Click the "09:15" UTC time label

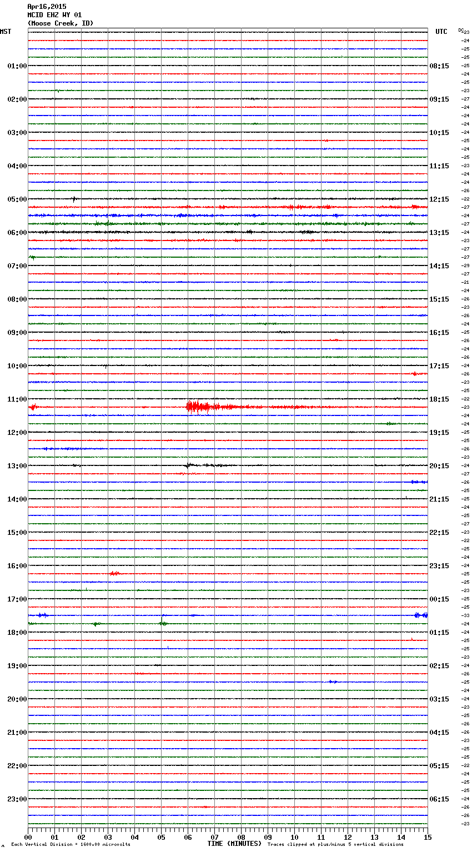tap(439, 99)
